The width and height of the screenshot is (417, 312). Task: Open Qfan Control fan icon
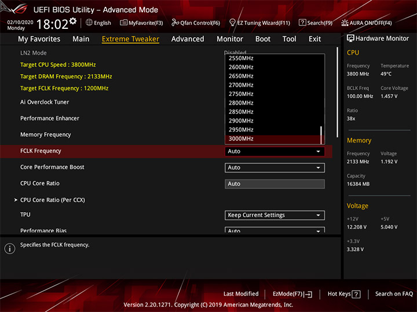pyautogui.click(x=175, y=23)
